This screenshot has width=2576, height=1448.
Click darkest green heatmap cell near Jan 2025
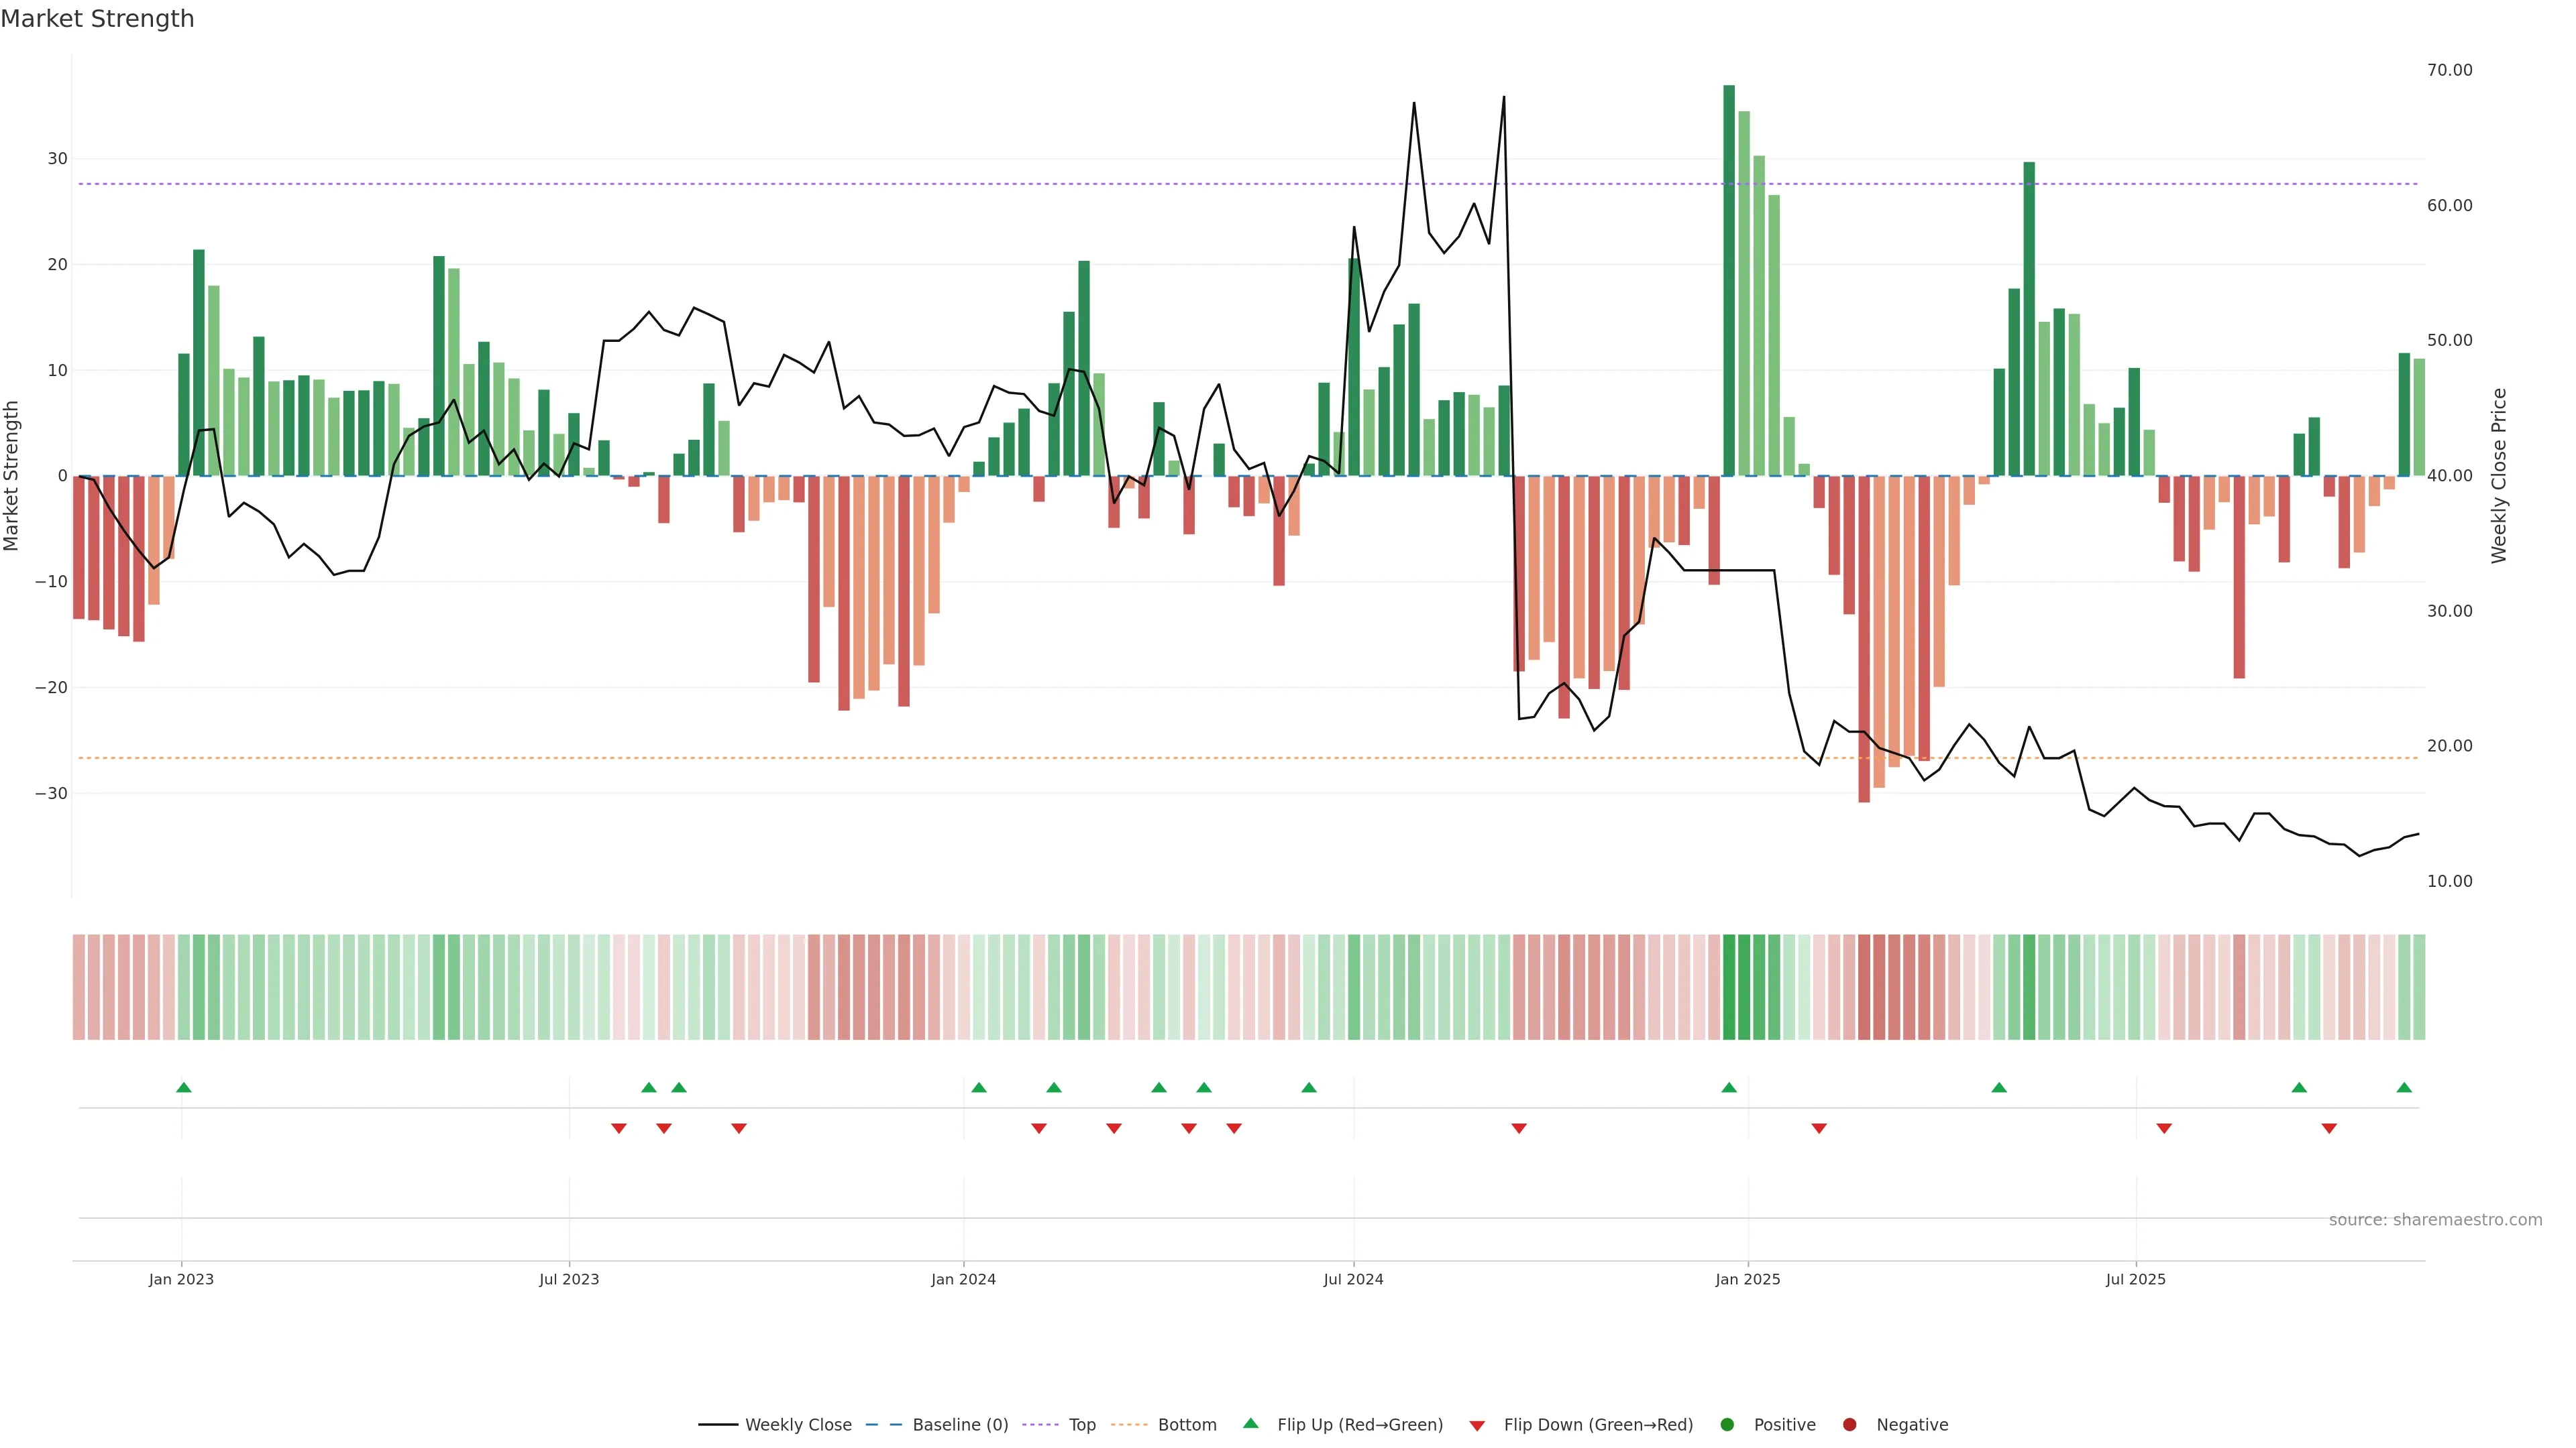[1729, 987]
